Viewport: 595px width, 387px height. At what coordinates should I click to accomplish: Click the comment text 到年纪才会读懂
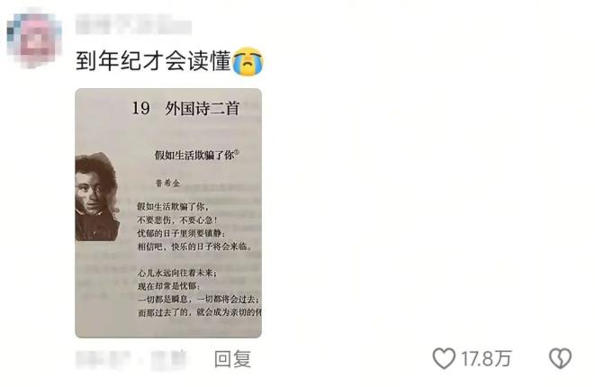click(154, 61)
